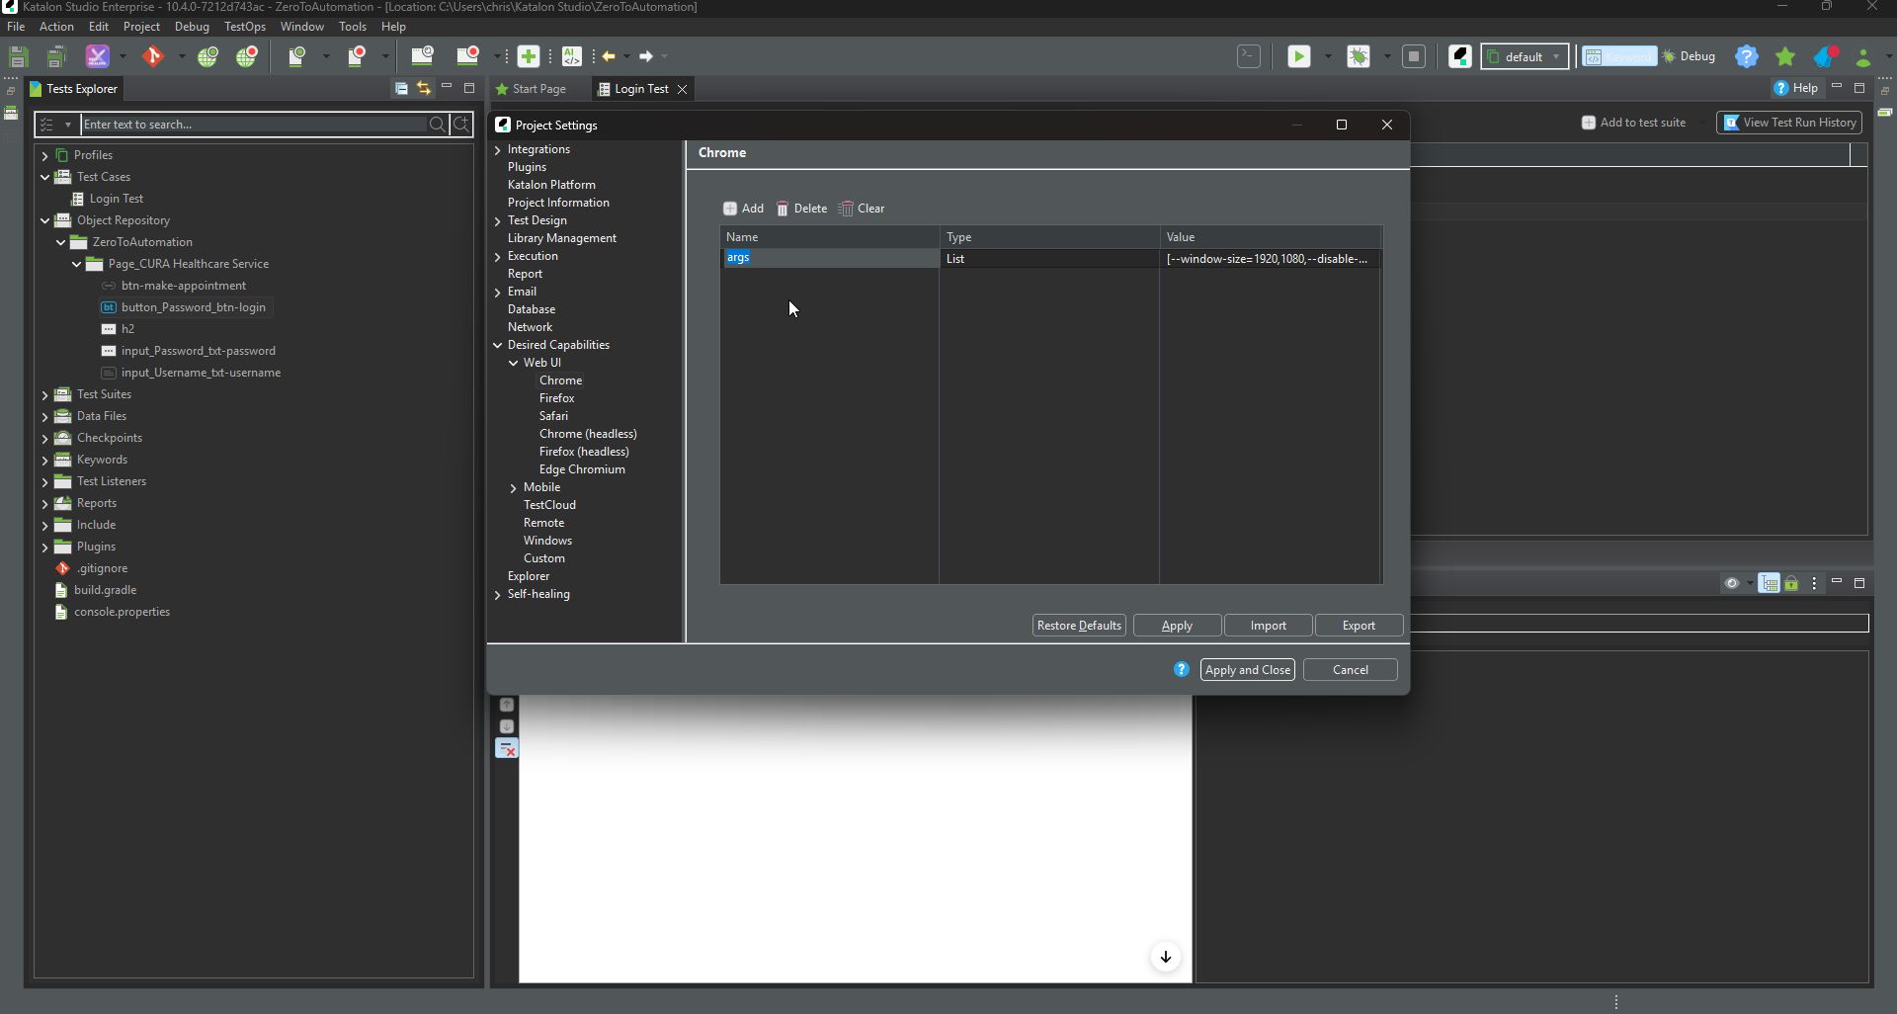Open the default execution profile dropdown
1897x1014 pixels.
[1525, 56]
